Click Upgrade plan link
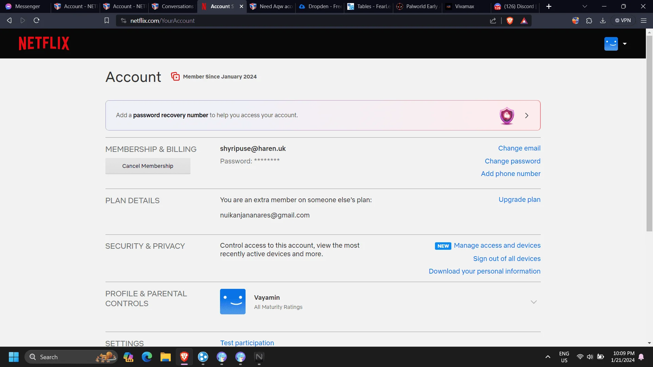Viewport: 653px width, 367px height. click(x=519, y=199)
